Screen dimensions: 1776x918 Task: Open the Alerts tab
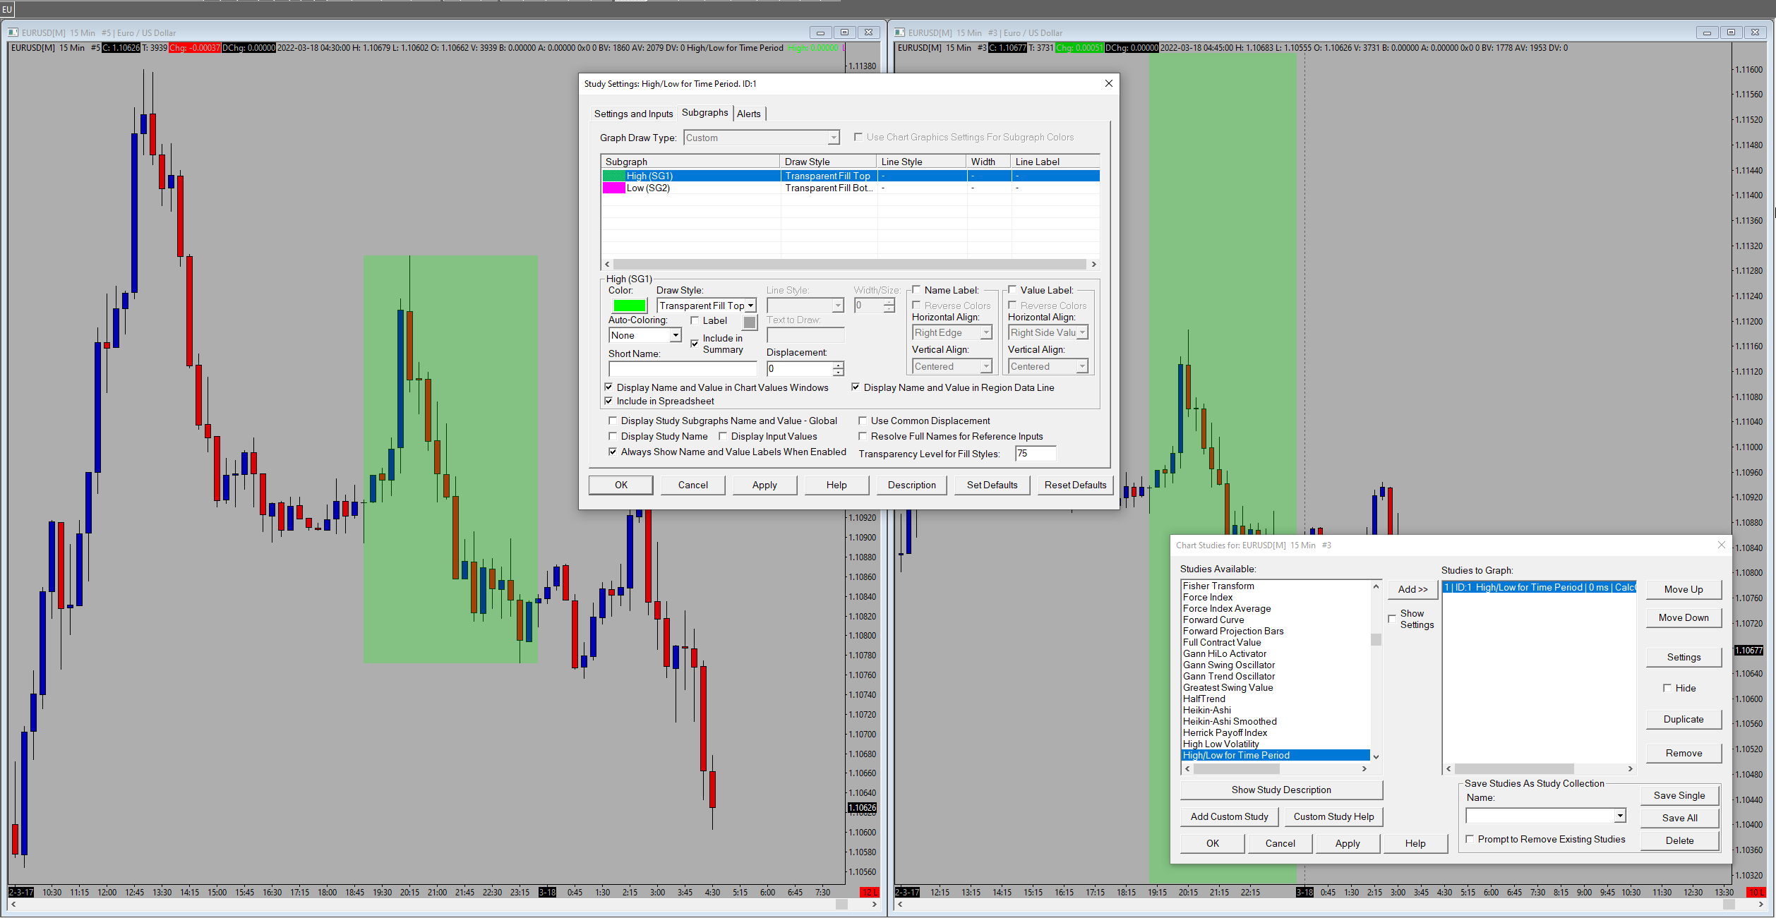point(748,114)
